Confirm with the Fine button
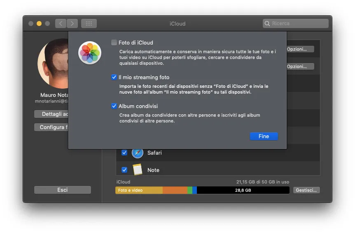Viewport: 355px width, 233px height. 264,136
